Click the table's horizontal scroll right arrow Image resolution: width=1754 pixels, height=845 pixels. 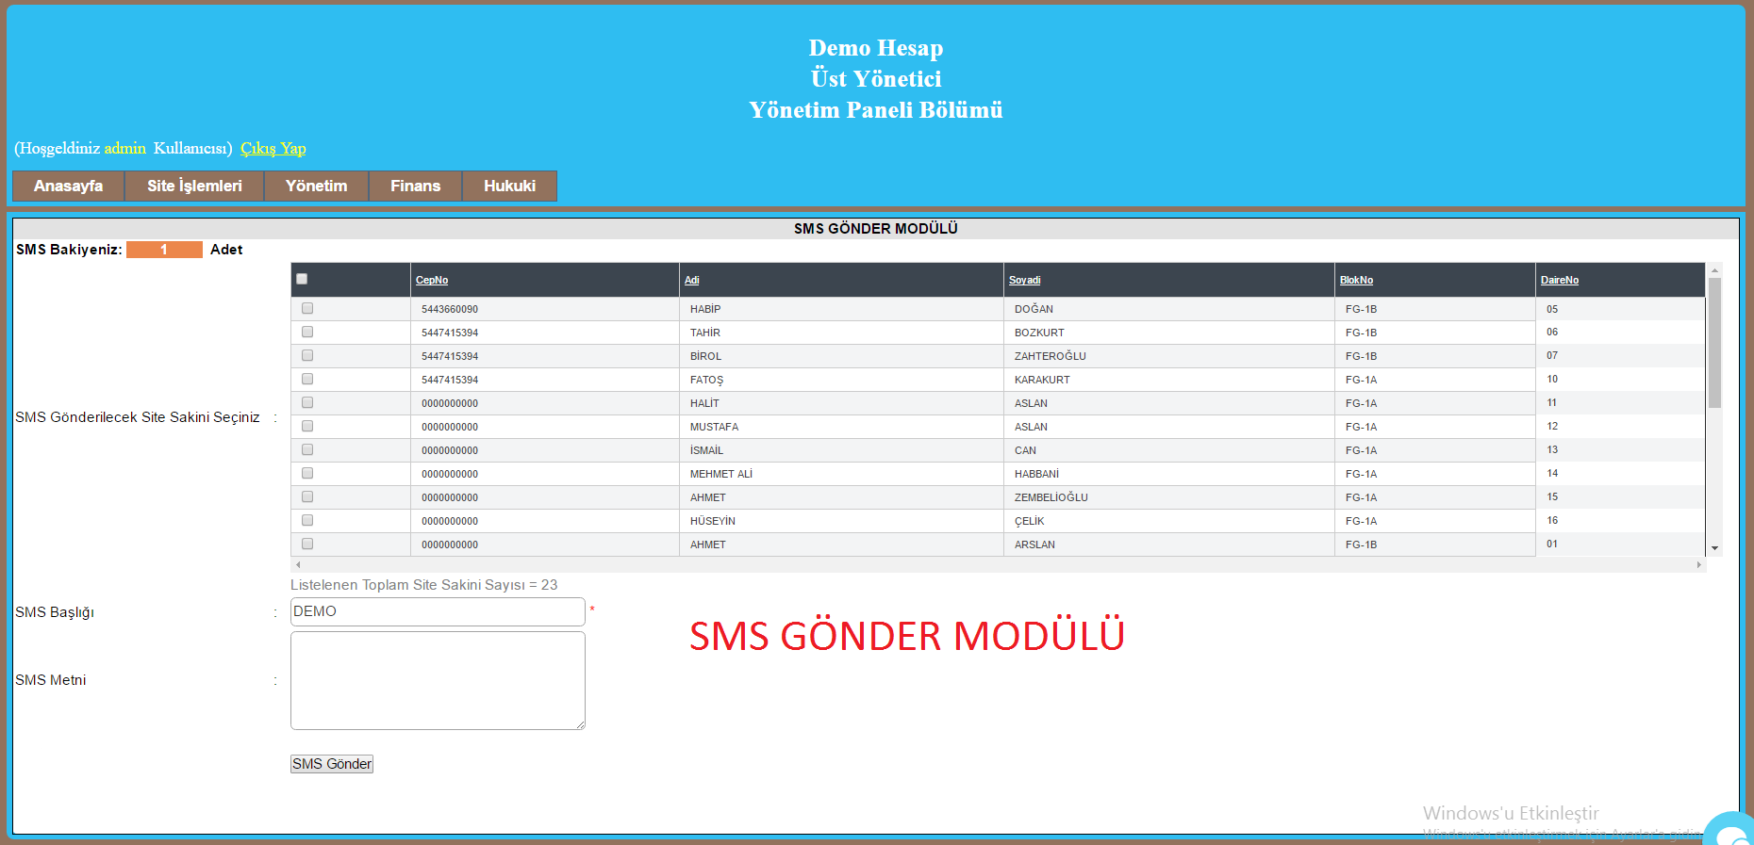click(x=1698, y=565)
